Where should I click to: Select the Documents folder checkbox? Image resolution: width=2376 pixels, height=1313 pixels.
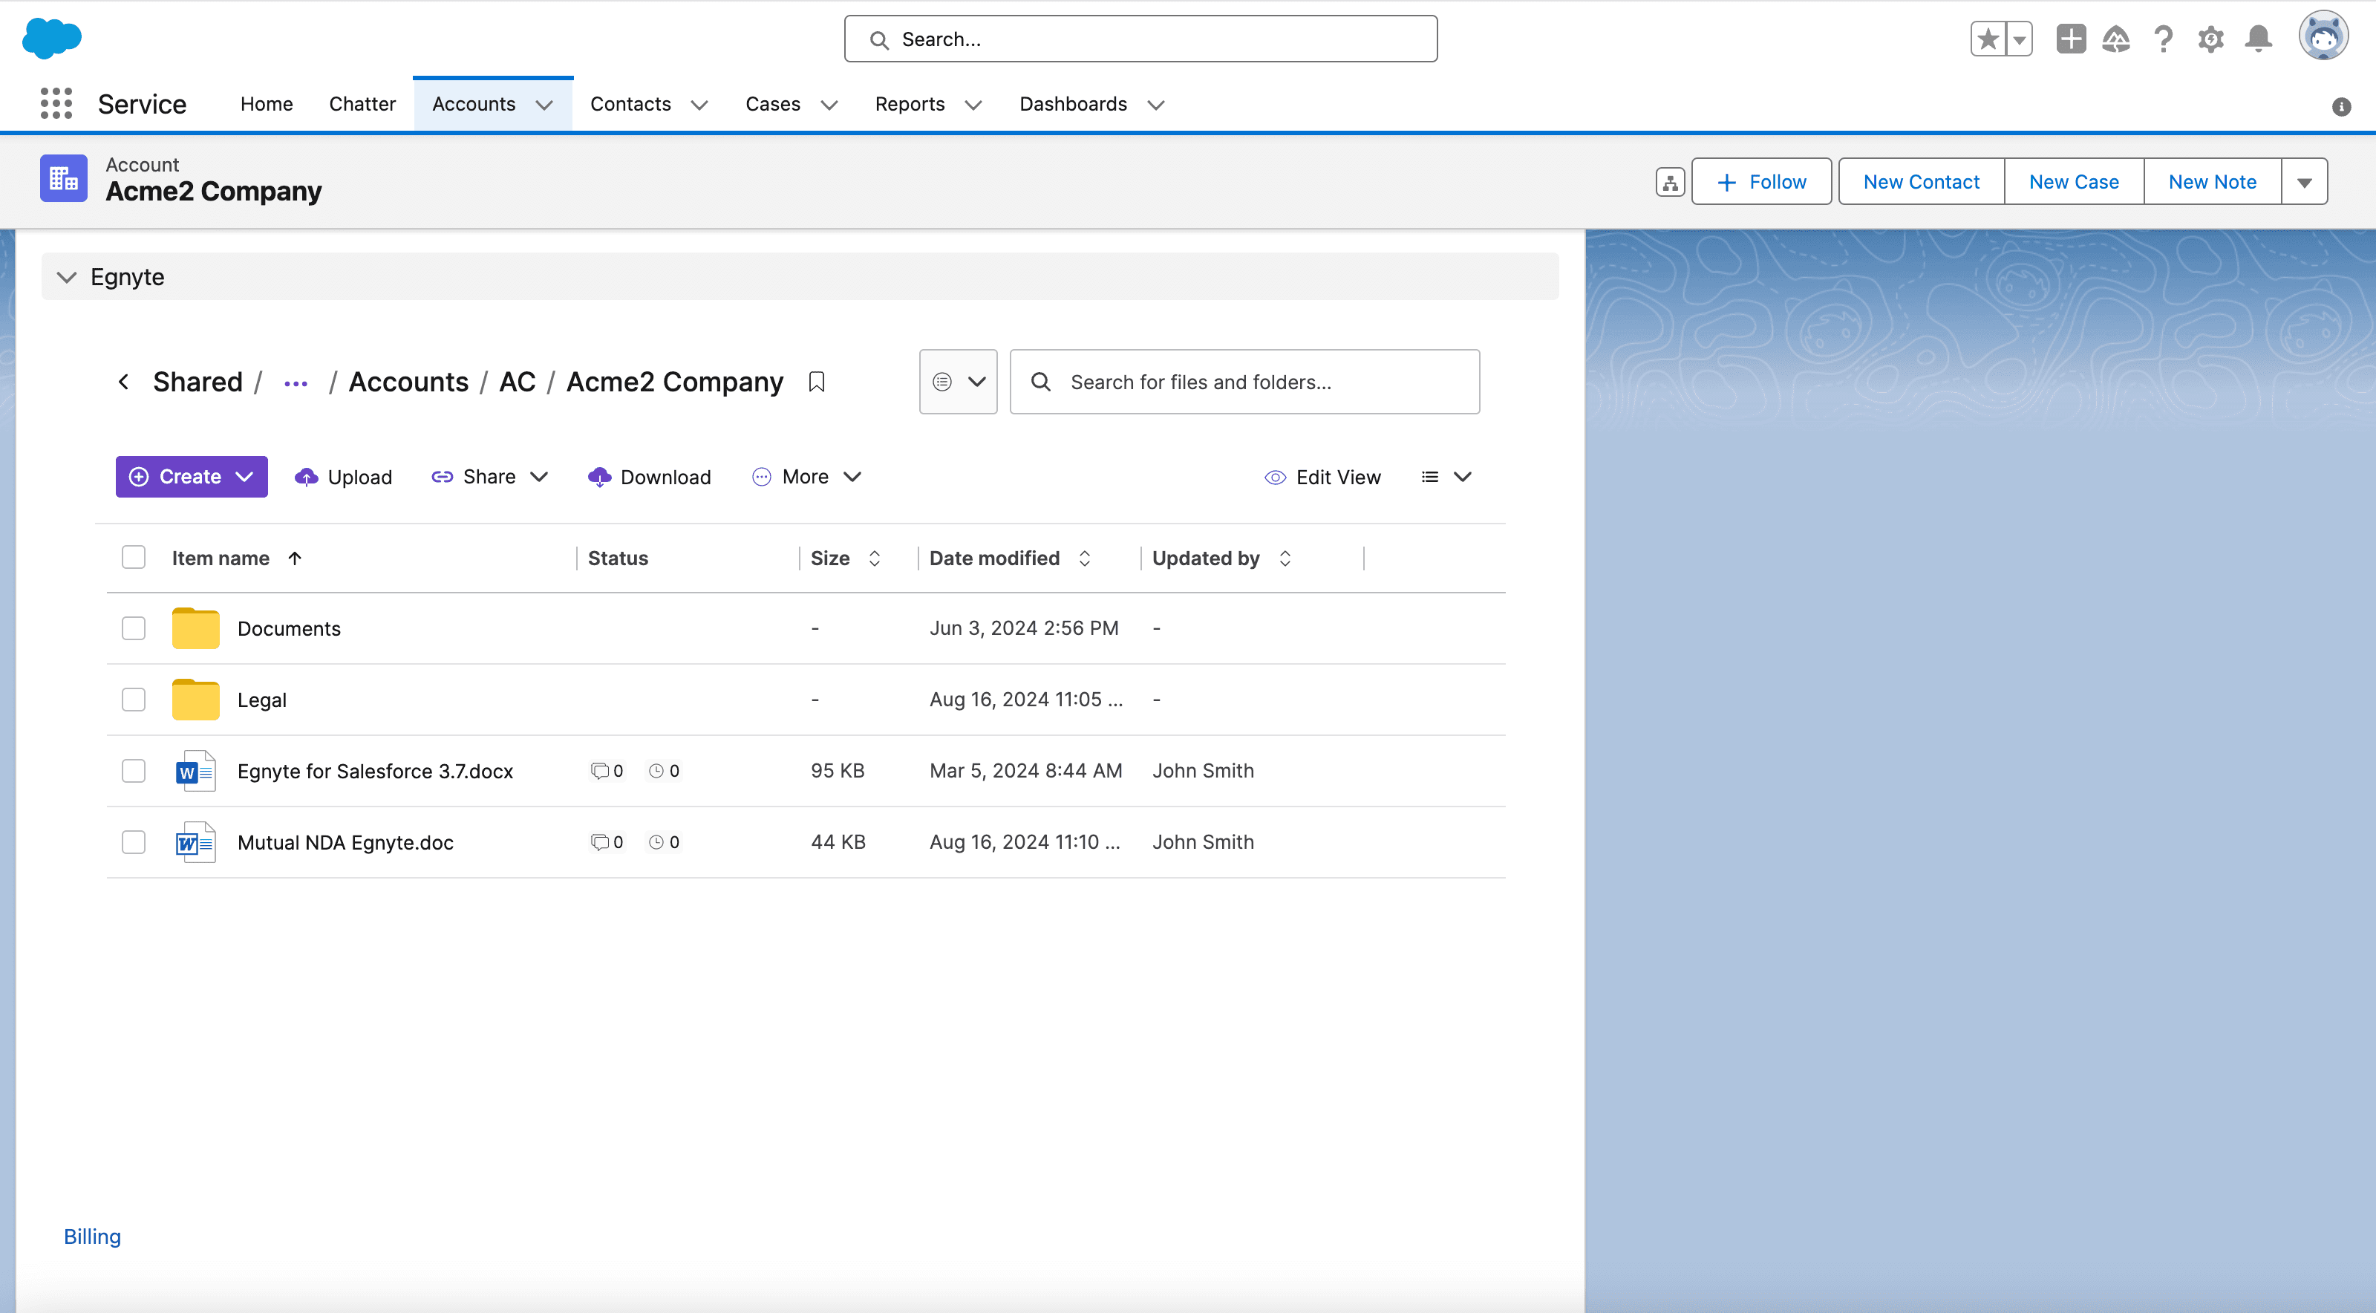click(x=134, y=628)
